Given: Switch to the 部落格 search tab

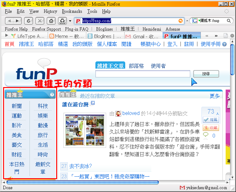Looking at the screenshot, I should [136, 66].
